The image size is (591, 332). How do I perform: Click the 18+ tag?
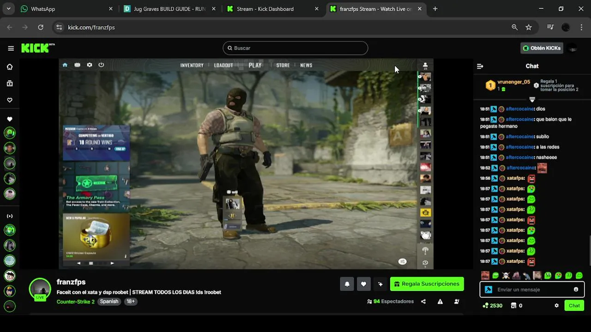[131, 302]
